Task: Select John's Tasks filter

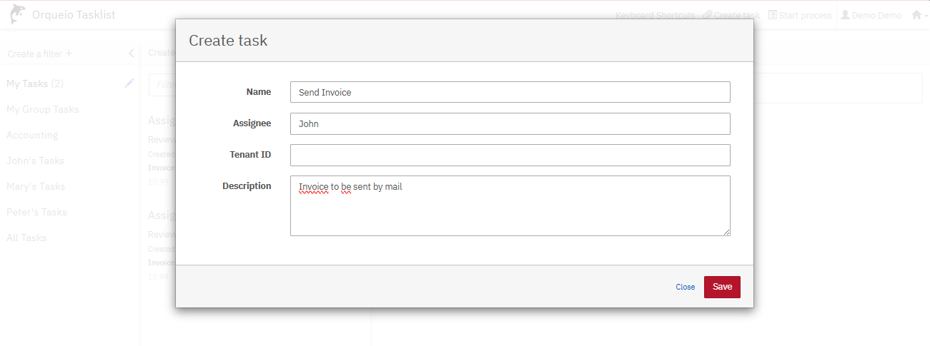Action: (35, 161)
